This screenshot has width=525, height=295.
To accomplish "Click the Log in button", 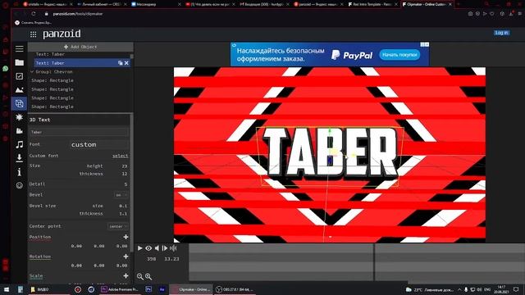I will click(x=501, y=33).
